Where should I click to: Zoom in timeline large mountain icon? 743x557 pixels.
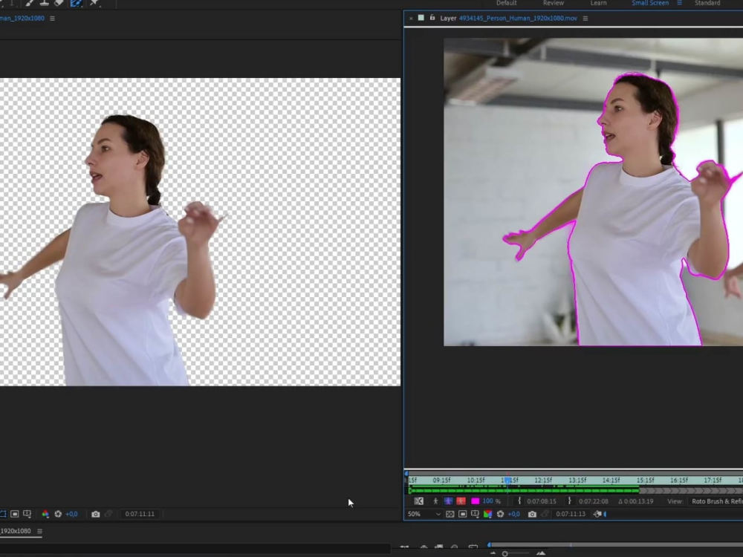point(541,553)
